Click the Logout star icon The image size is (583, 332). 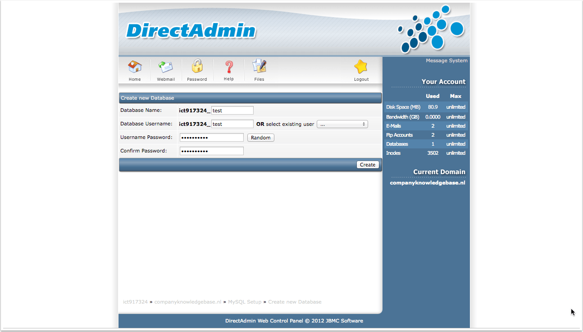(361, 67)
